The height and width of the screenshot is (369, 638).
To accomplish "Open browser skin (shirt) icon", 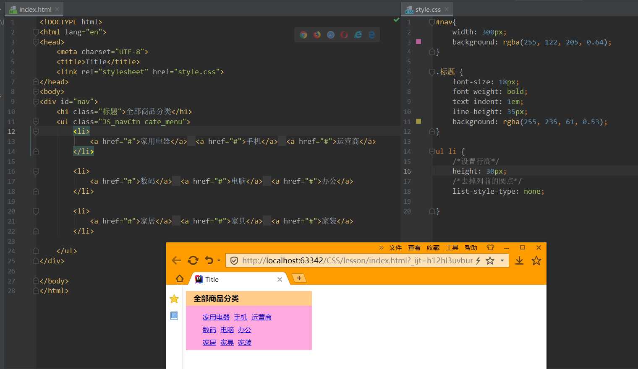I will click(490, 247).
